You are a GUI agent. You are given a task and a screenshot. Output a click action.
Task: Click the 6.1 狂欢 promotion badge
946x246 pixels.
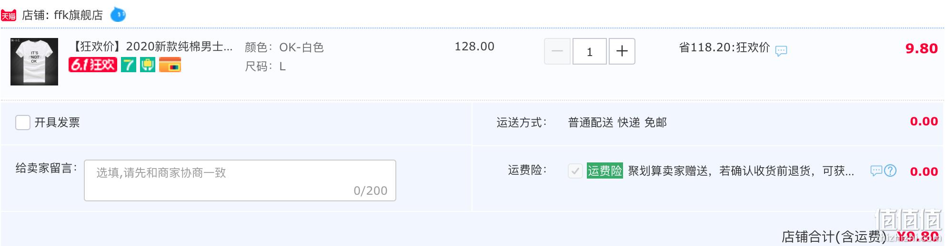click(x=93, y=65)
